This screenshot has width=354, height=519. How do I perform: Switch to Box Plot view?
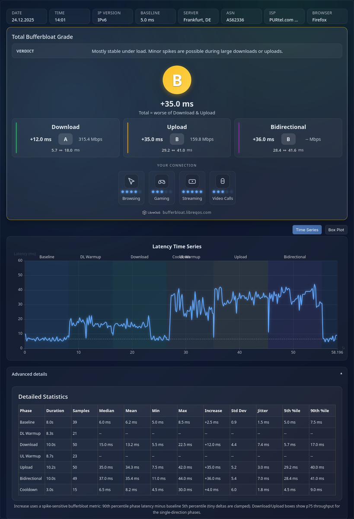point(336,230)
